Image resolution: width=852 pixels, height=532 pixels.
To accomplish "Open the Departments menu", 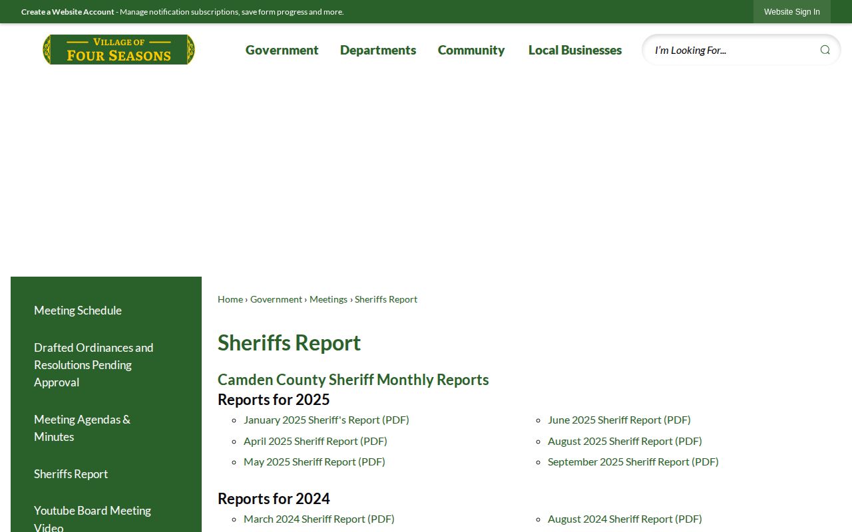I will (x=378, y=50).
